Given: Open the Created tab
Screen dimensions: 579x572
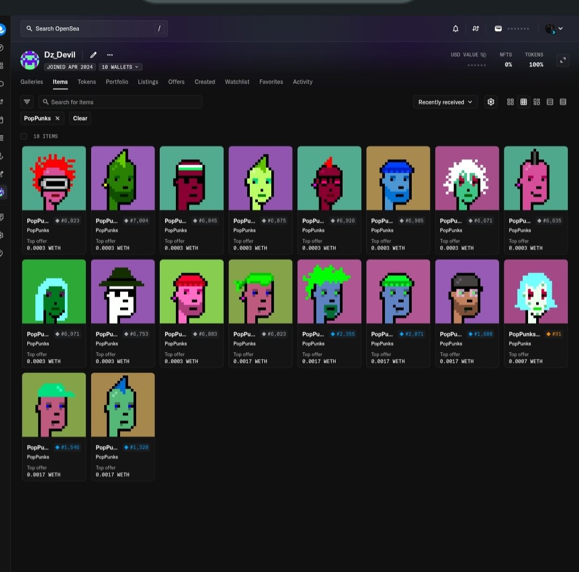Looking at the screenshot, I should (x=205, y=82).
